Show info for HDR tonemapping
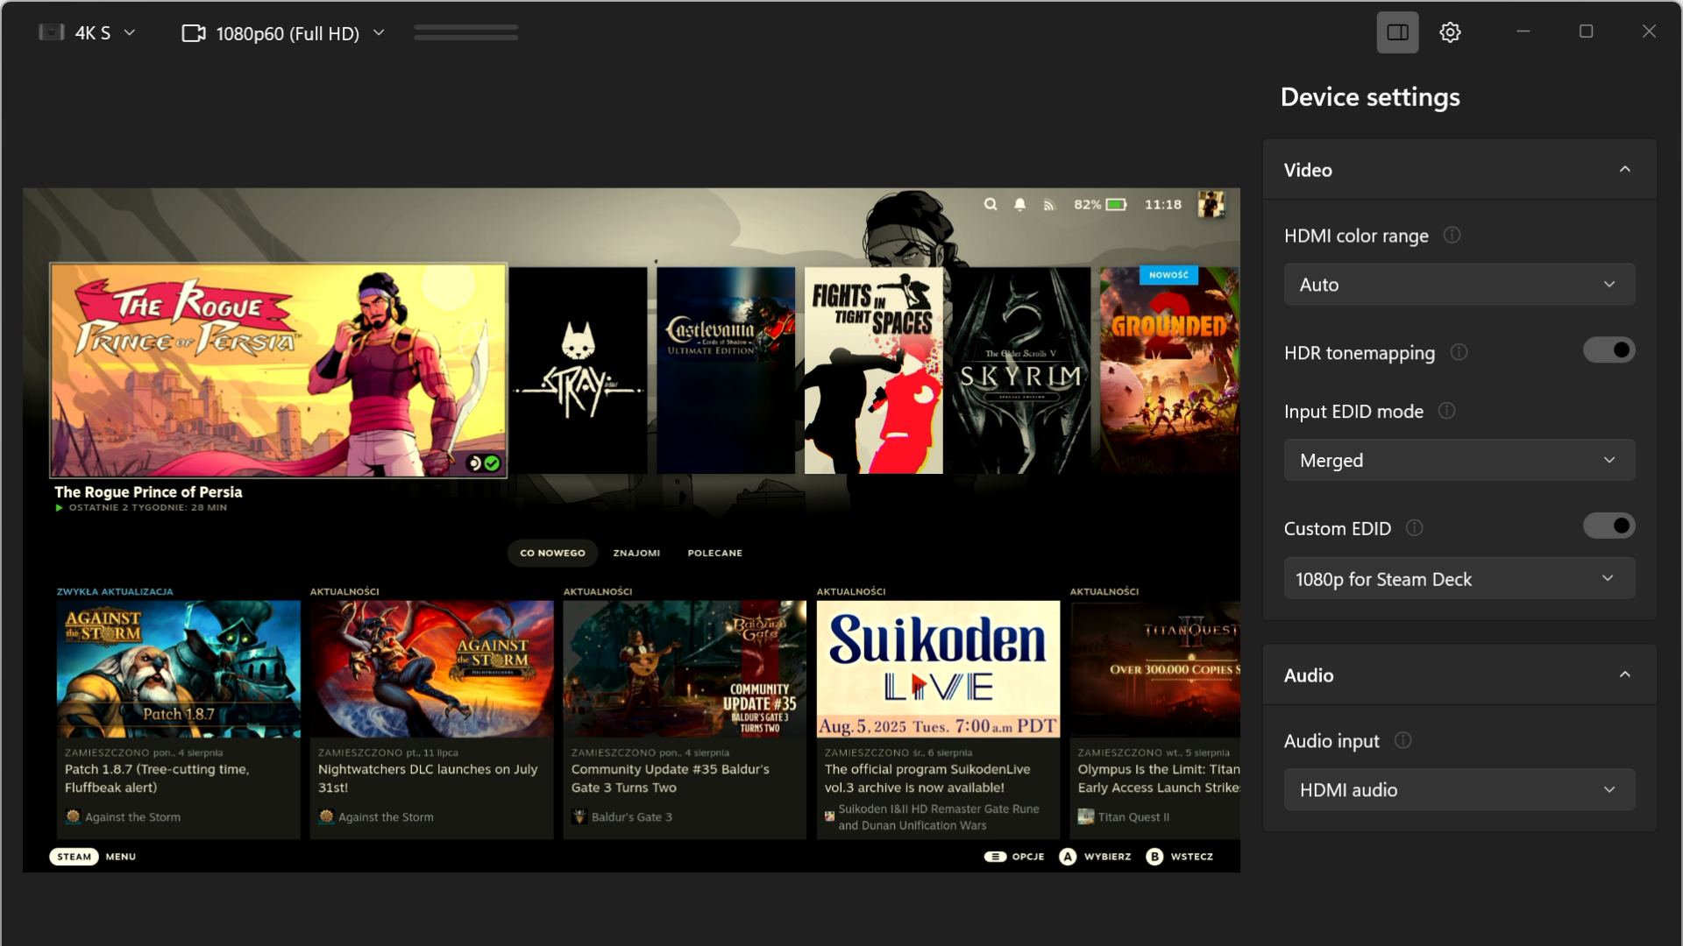Viewport: 1683px width, 946px height. (x=1459, y=352)
